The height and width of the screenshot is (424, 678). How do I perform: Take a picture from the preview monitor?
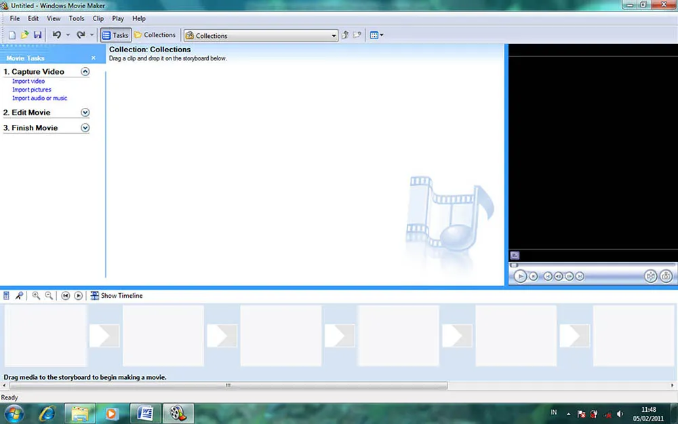tap(666, 276)
